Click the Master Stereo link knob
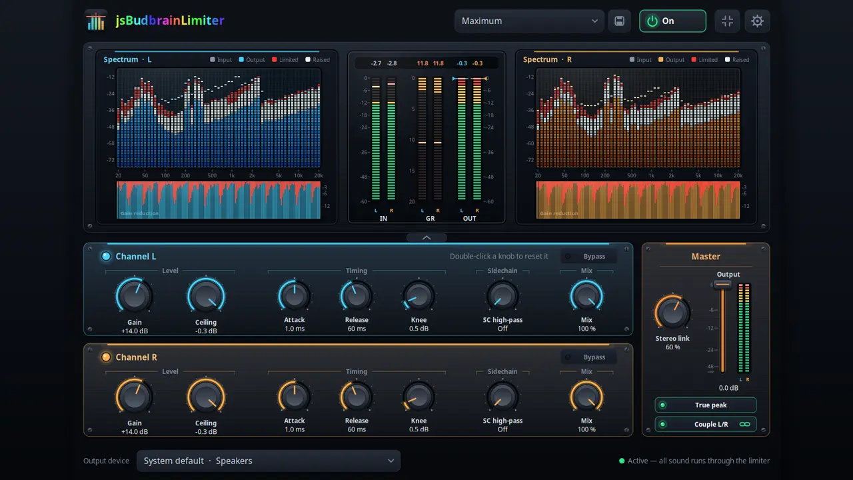Image resolution: width=853 pixels, height=480 pixels. pyautogui.click(x=672, y=313)
